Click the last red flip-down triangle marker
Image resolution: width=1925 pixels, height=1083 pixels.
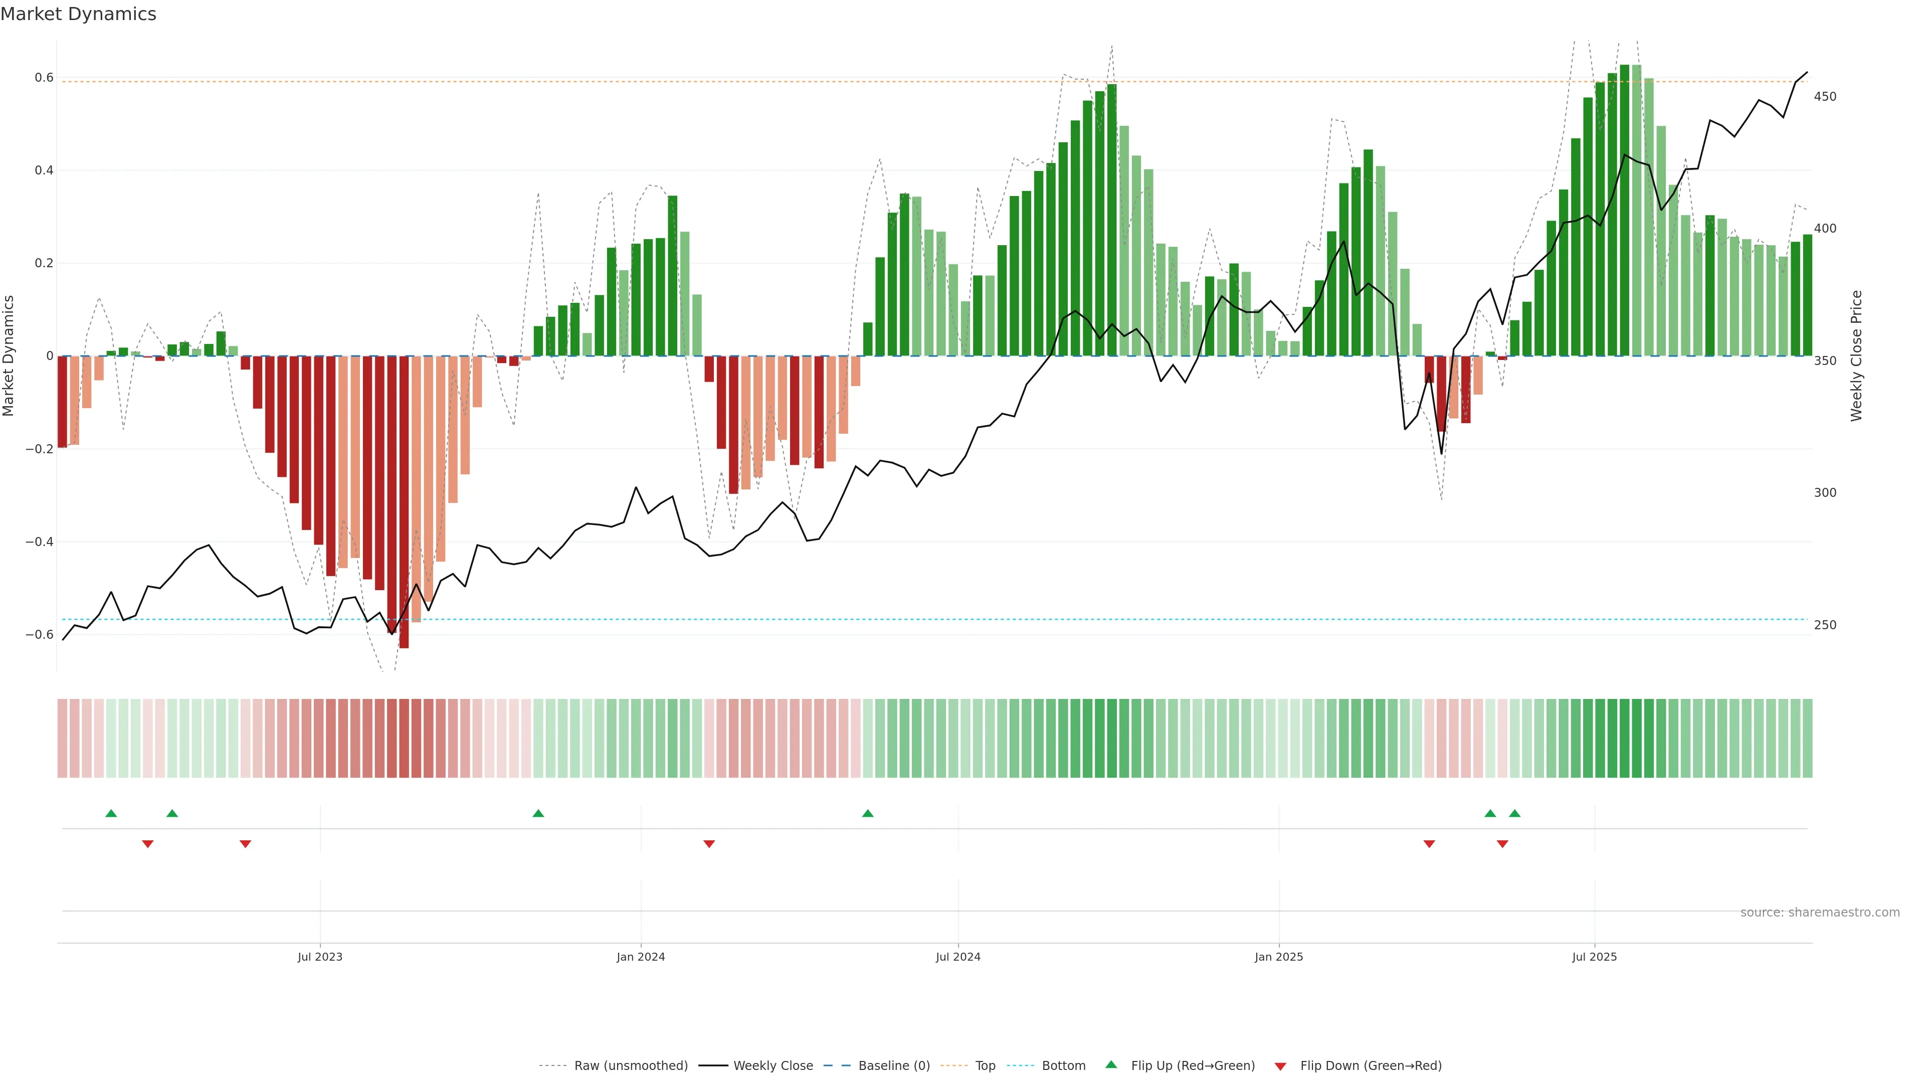[x=1503, y=844]
